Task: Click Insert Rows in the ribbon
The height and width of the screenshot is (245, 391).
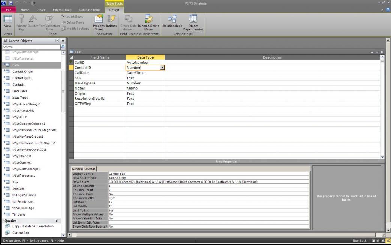Action: pos(72,17)
